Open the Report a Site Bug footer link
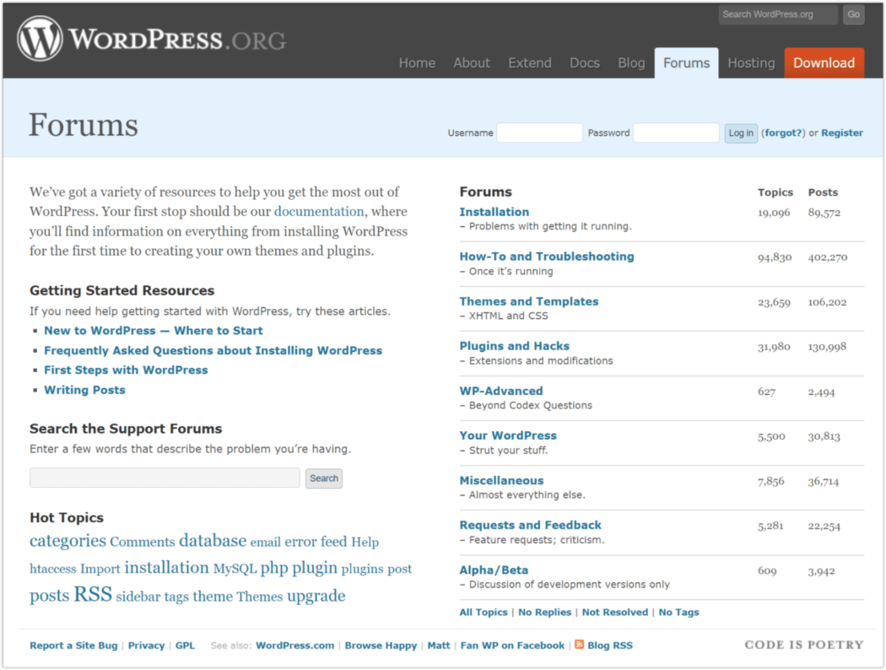 tap(73, 646)
